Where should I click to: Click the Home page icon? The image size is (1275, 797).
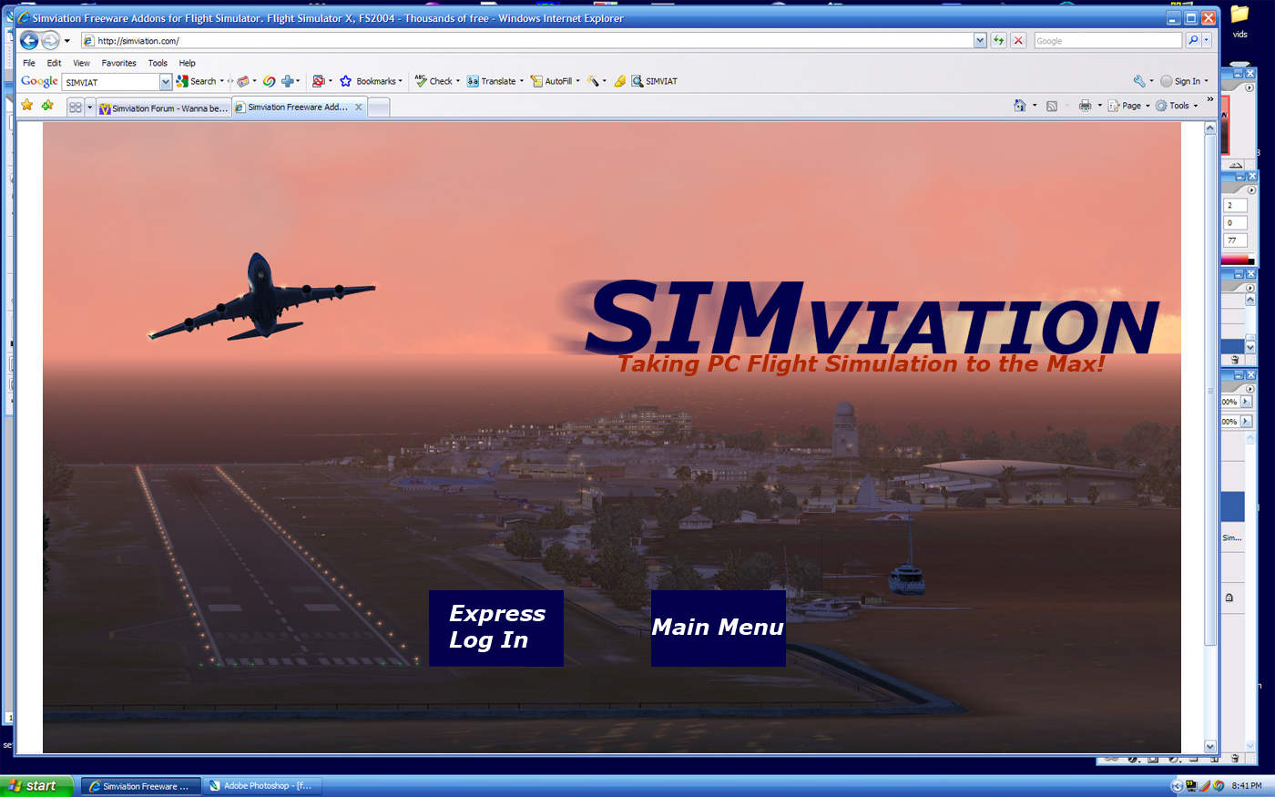(1019, 106)
